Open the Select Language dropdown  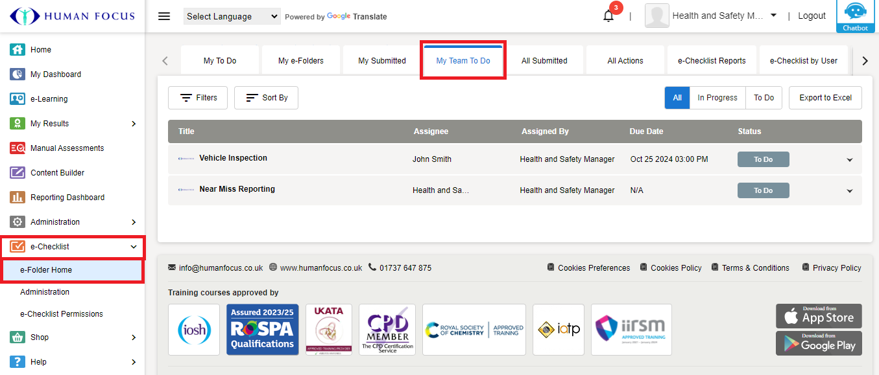[232, 16]
